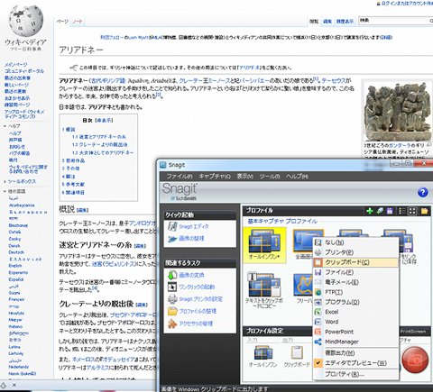
Task: Choose クリップボード(C) output option
Action: coord(356,262)
